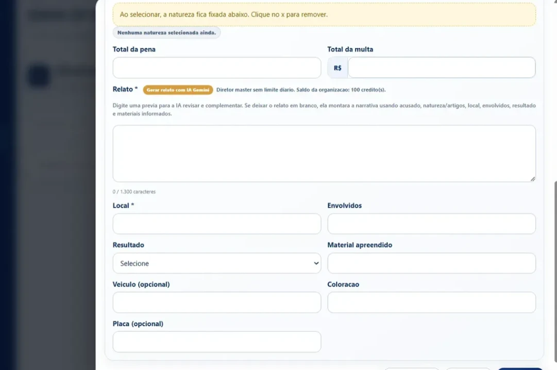Click the yellow natureza fixada notice
557x370 pixels.
pos(324,14)
